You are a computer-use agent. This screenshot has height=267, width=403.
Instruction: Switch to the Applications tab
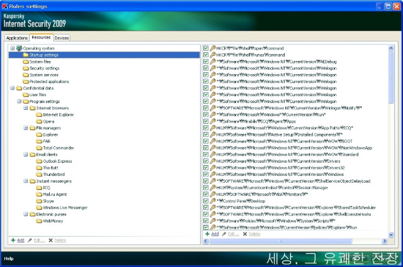tap(17, 38)
